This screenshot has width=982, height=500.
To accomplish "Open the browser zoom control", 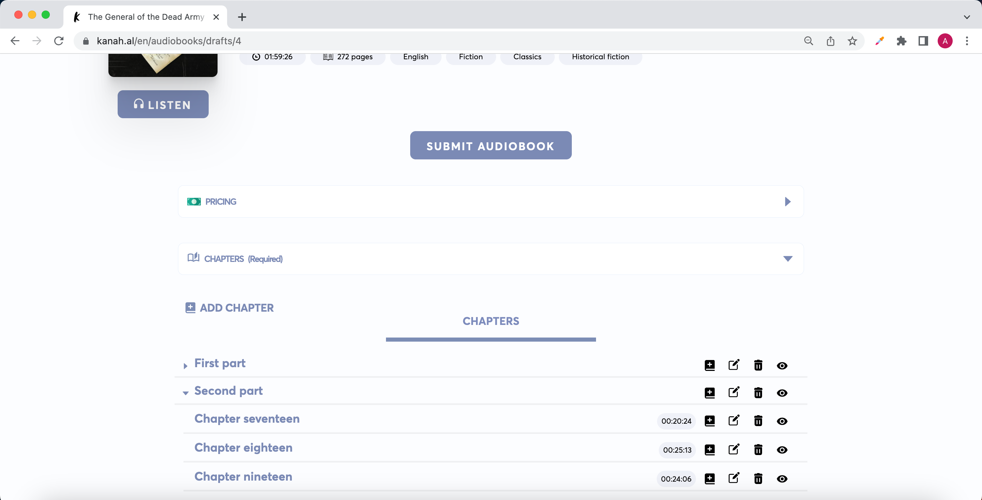I will (808, 41).
